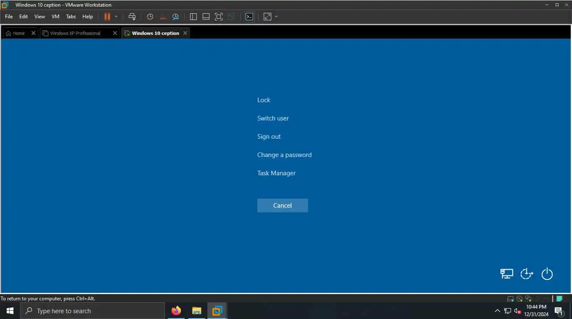The width and height of the screenshot is (572, 319).
Task: Open Ease of Access icon
Action: click(527, 274)
